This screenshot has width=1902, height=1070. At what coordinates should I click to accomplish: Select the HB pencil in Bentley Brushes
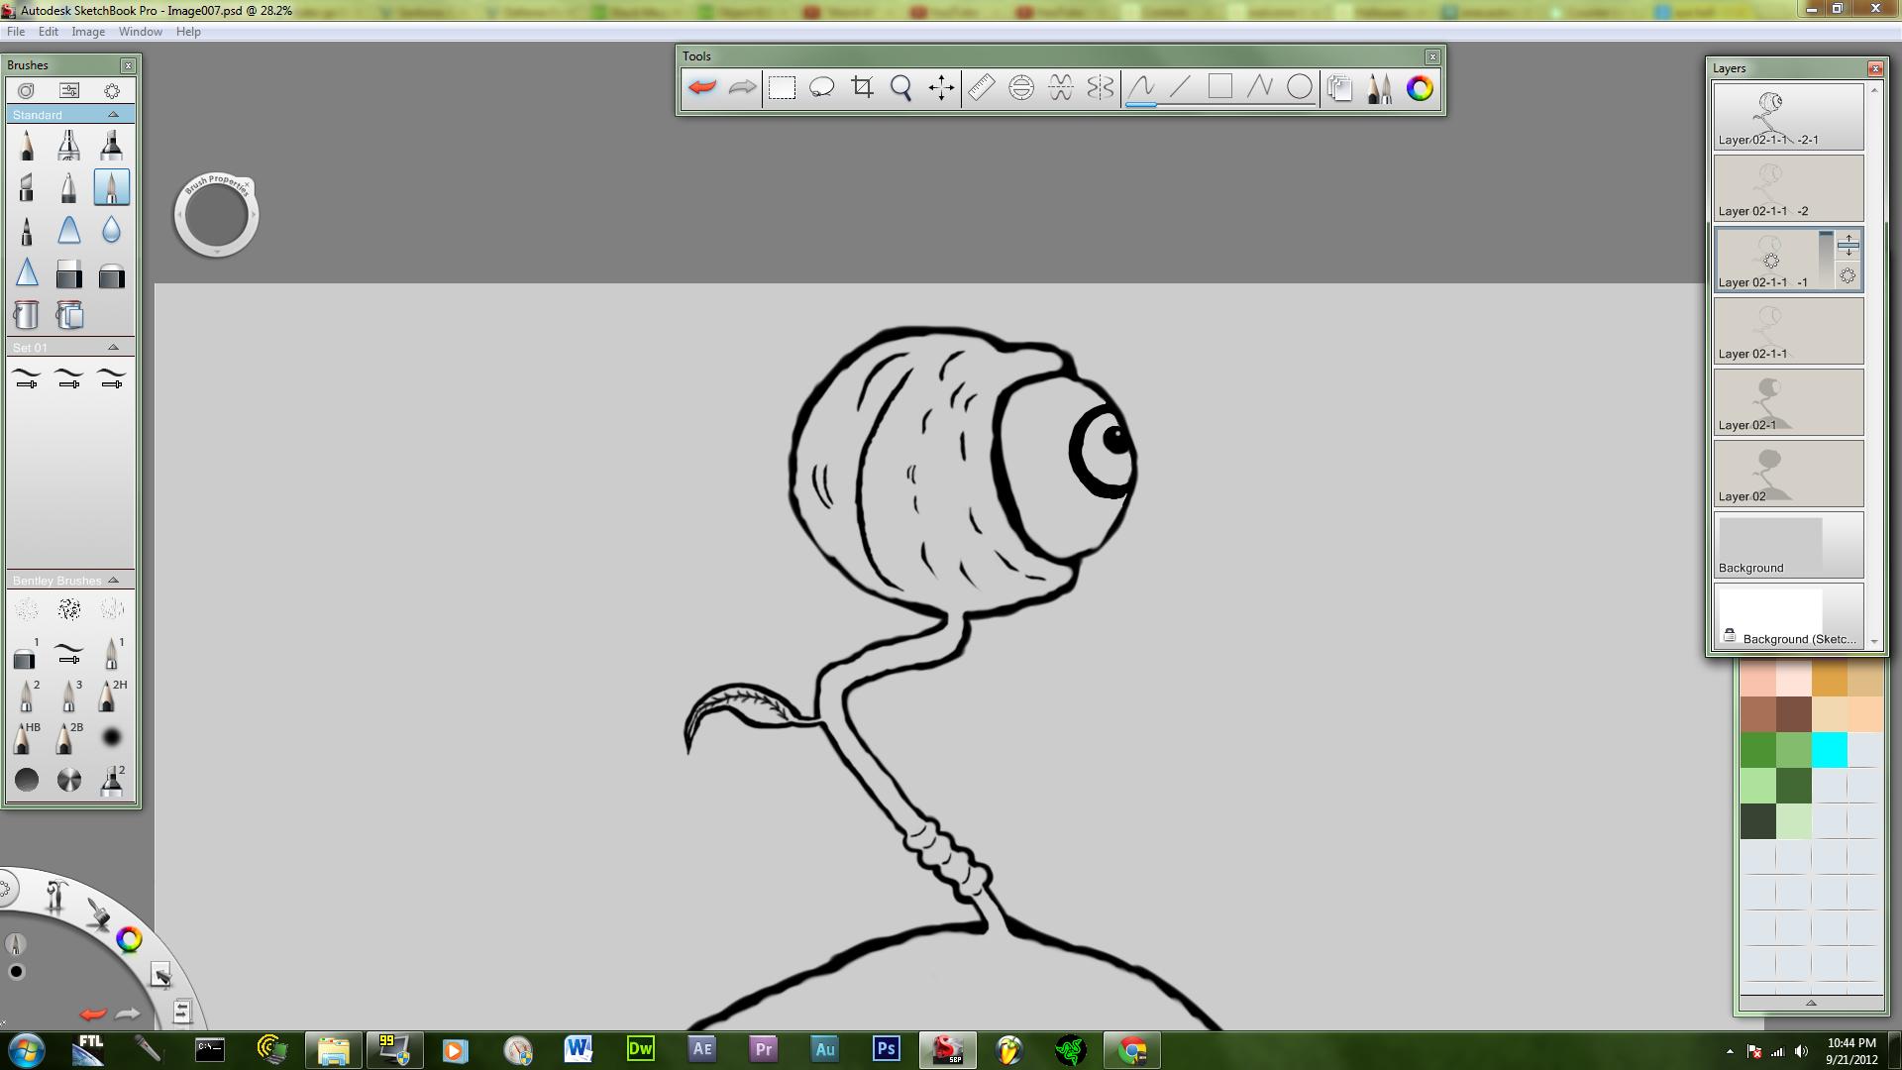click(27, 738)
